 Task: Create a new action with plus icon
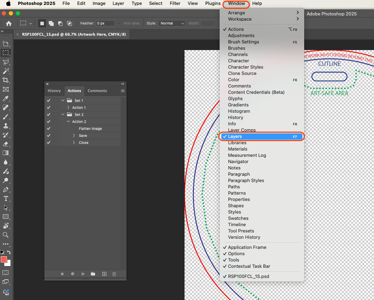104,274
